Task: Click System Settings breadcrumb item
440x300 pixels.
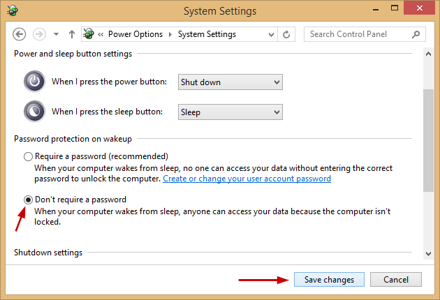Action: 207,34
